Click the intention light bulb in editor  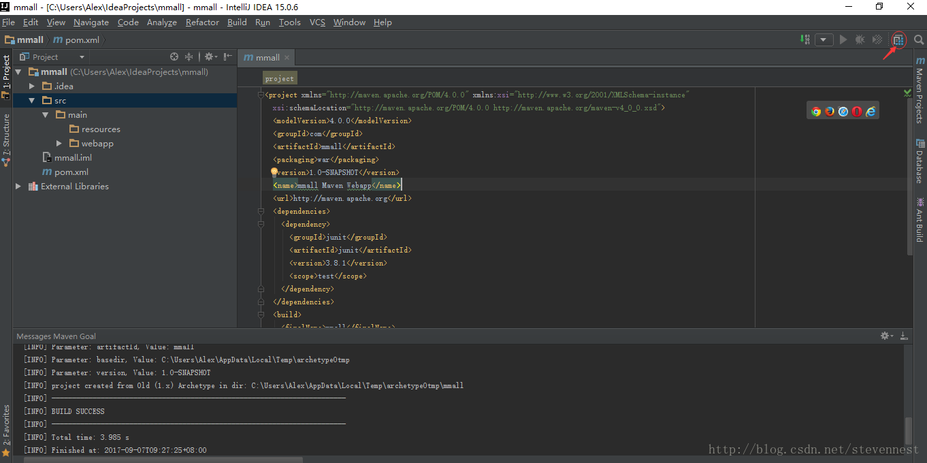pyautogui.click(x=274, y=172)
